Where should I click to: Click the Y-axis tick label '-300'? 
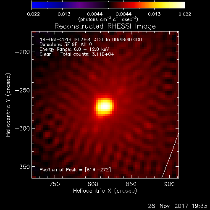(22, 129)
